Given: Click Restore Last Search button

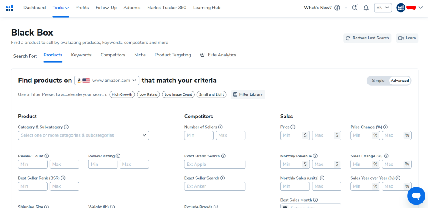Looking at the screenshot, I should (x=367, y=38).
